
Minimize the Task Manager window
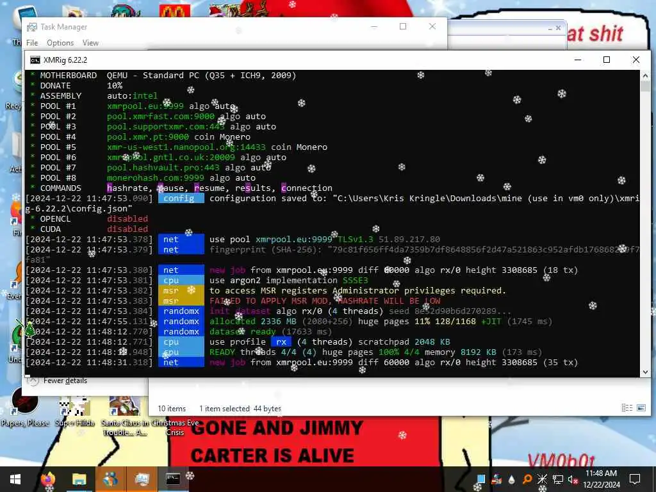tap(374, 27)
